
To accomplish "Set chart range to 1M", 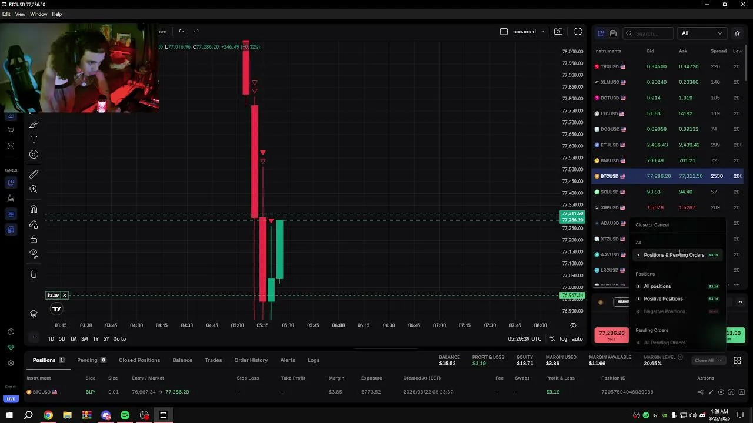I will point(73,339).
